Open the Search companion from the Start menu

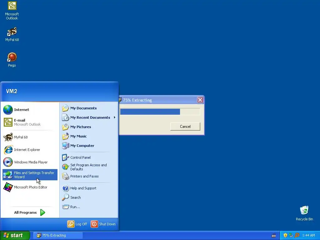pos(89,197)
